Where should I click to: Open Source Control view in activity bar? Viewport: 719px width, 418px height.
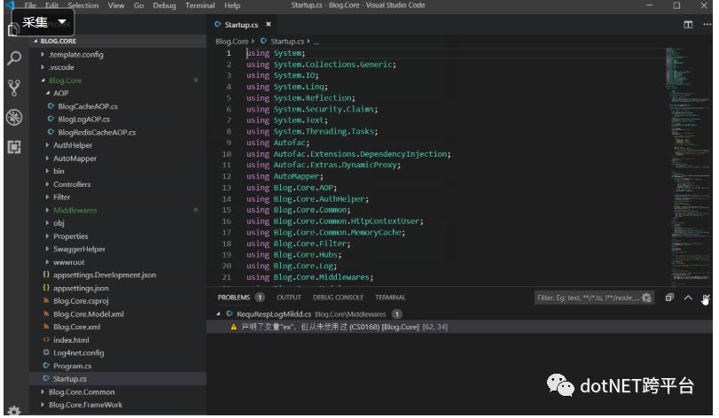pos(14,88)
